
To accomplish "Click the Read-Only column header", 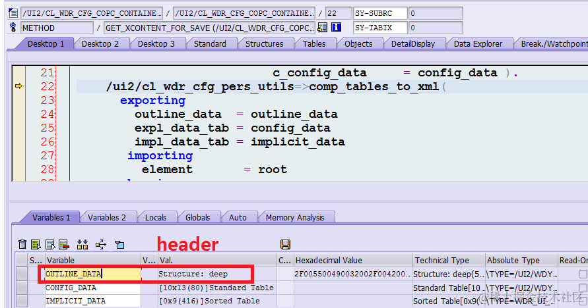I will coord(573,261).
